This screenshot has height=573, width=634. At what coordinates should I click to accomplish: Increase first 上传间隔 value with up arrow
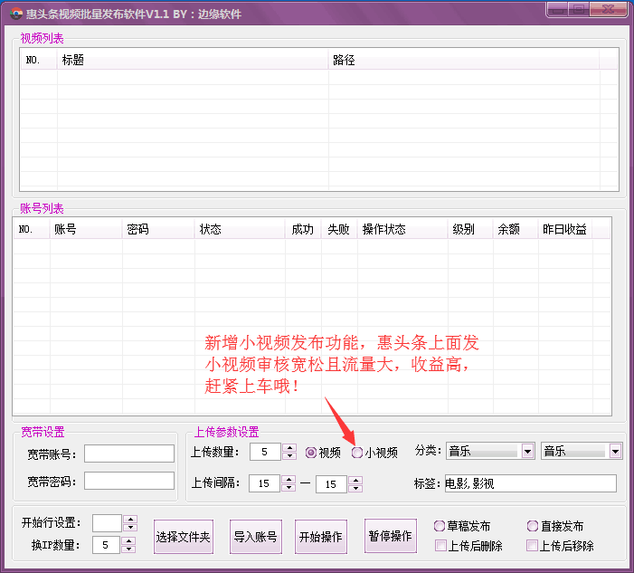tap(289, 479)
